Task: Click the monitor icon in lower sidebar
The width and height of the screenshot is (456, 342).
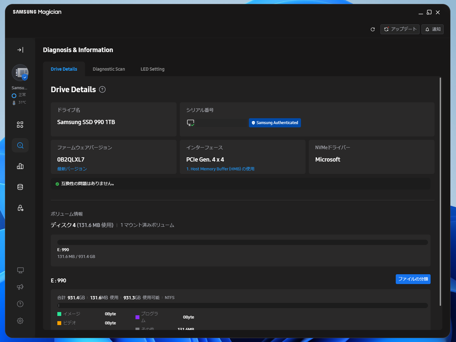Action: click(20, 270)
